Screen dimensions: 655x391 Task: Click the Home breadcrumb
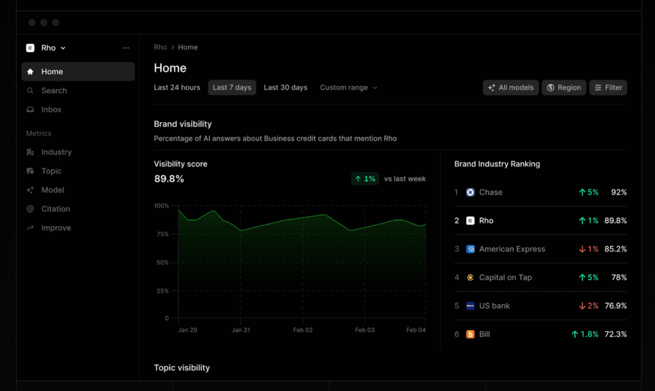[188, 47]
